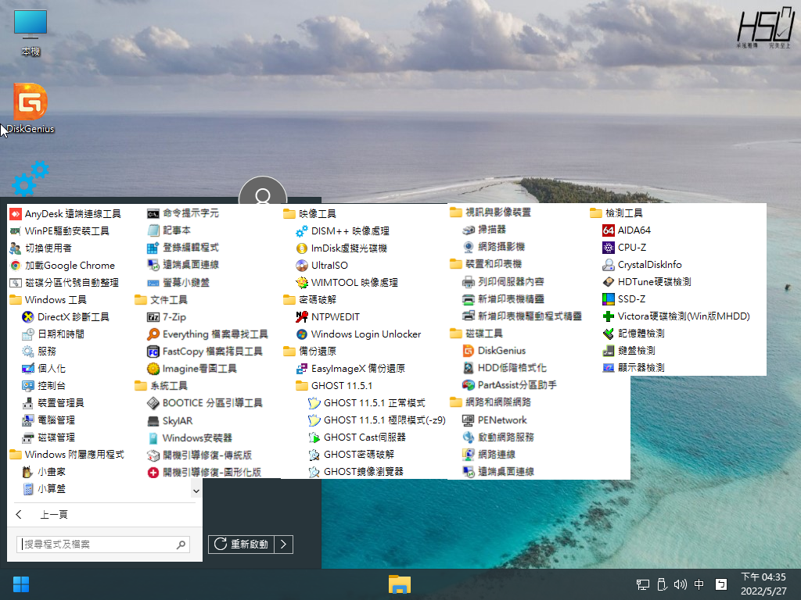This screenshot has width=801, height=600.
Task: Select 小畫家 menu entry
Action: (44, 472)
